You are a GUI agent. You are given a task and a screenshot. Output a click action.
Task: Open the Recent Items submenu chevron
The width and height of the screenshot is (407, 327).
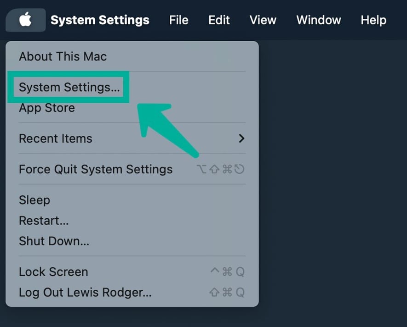[242, 139]
